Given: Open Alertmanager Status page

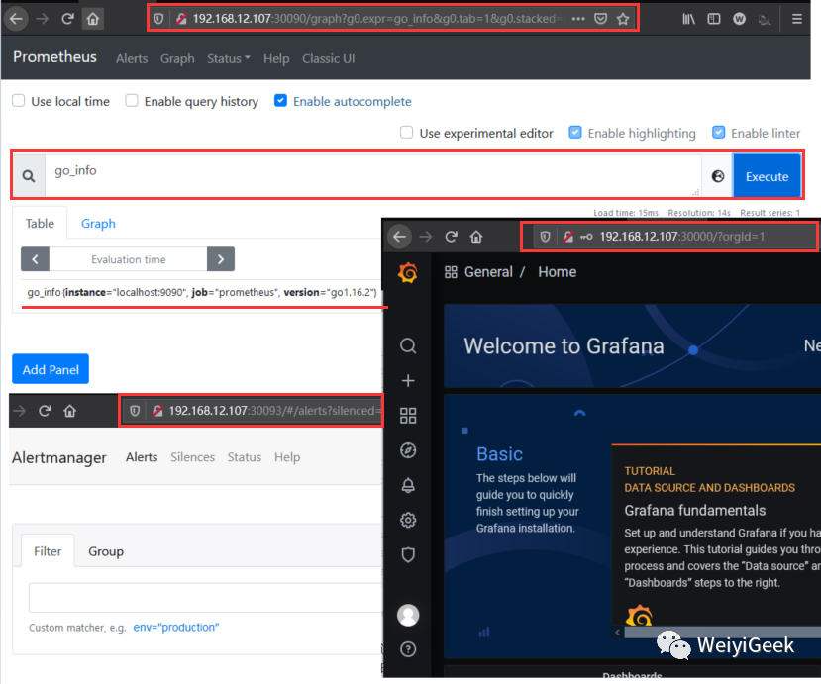Looking at the screenshot, I should [x=244, y=457].
